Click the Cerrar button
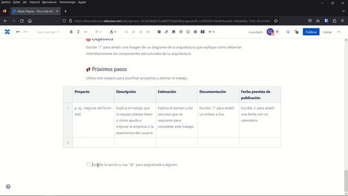Viewport: 348px width, 196px height. pos(327,32)
